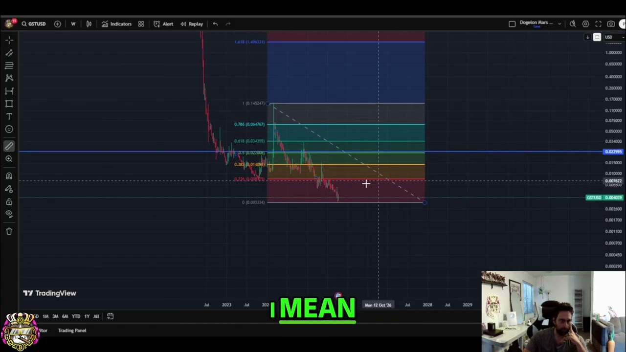Click the compare or add symbol plus icon
626x352 pixels.
(x=57, y=24)
